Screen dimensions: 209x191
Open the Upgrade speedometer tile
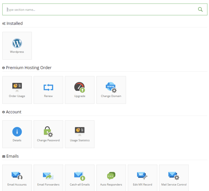coord(80,90)
